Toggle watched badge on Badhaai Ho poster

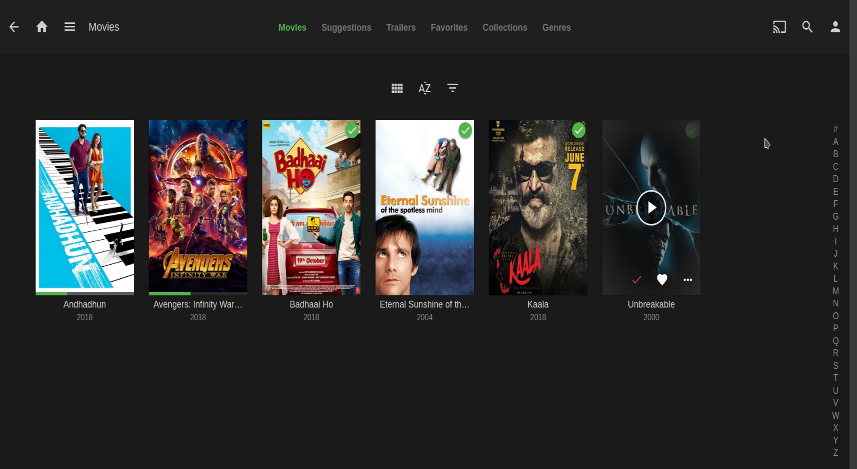(352, 130)
